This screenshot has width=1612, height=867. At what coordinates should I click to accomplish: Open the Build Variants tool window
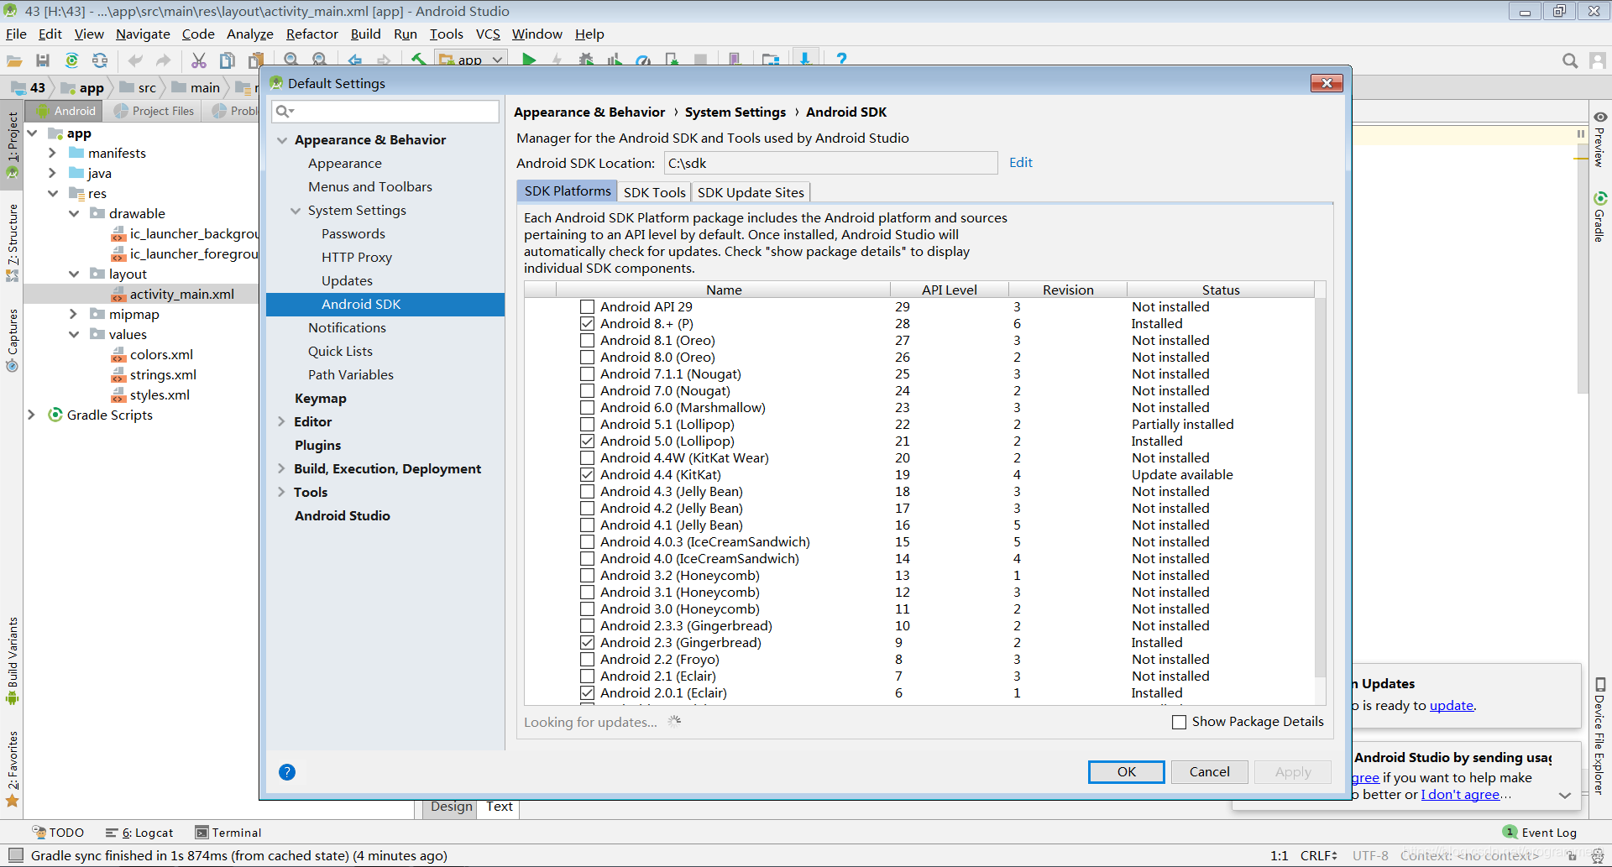click(x=13, y=661)
